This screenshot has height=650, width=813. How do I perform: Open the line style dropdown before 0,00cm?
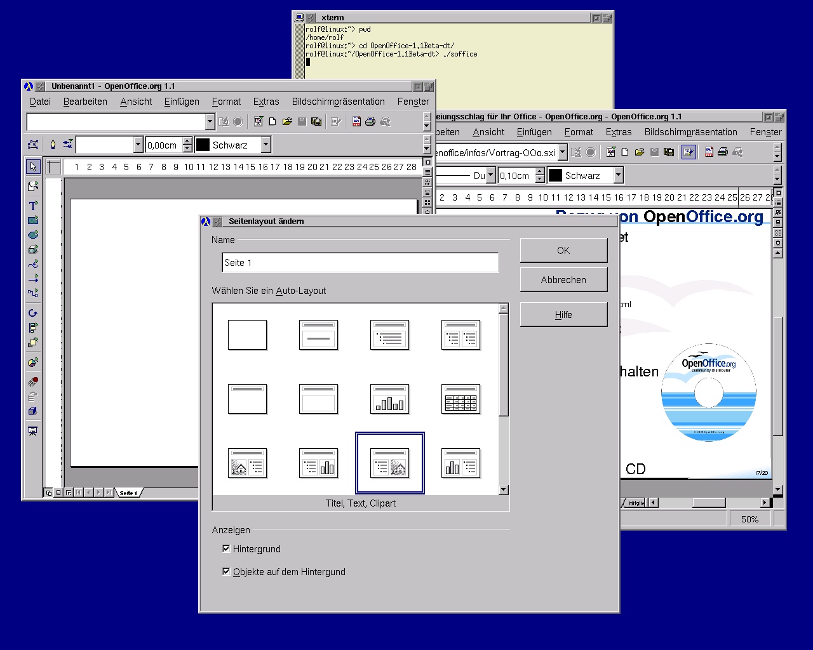(138, 145)
